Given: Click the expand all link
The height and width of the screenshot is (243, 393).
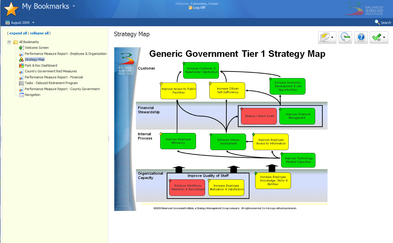Looking at the screenshot, I should [18, 33].
